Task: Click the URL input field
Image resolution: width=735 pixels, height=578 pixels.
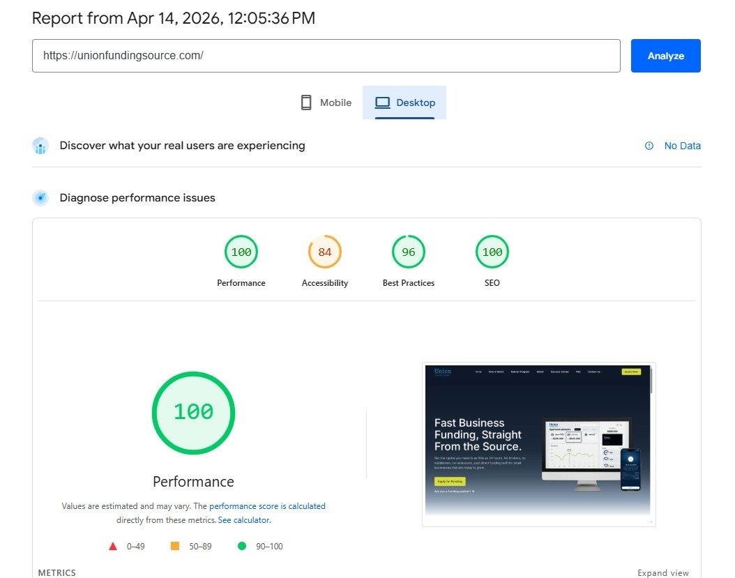Action: (x=326, y=56)
